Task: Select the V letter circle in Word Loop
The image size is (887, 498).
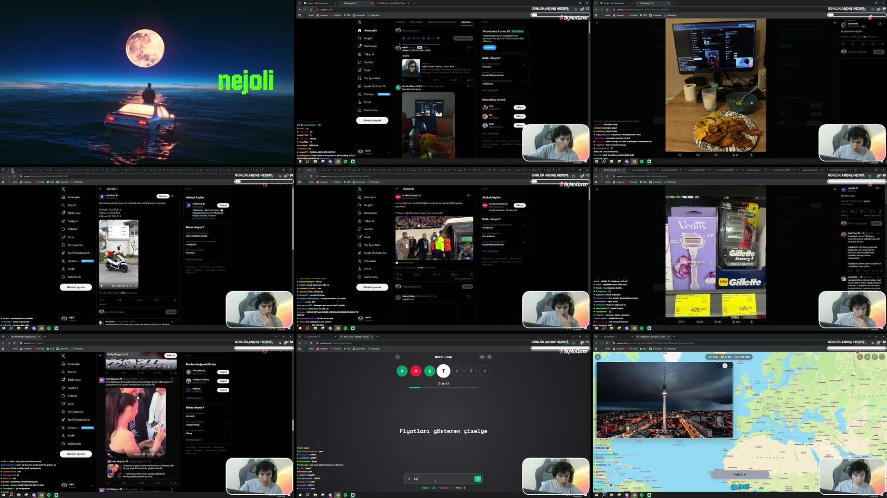Action: pyautogui.click(x=485, y=371)
